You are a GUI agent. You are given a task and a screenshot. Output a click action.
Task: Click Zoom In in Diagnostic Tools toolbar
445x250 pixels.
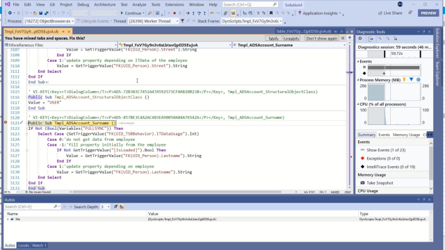tap(380, 39)
